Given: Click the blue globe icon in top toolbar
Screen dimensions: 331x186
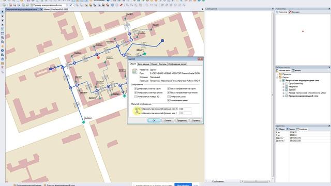Looking at the screenshot, I should [113, 5].
